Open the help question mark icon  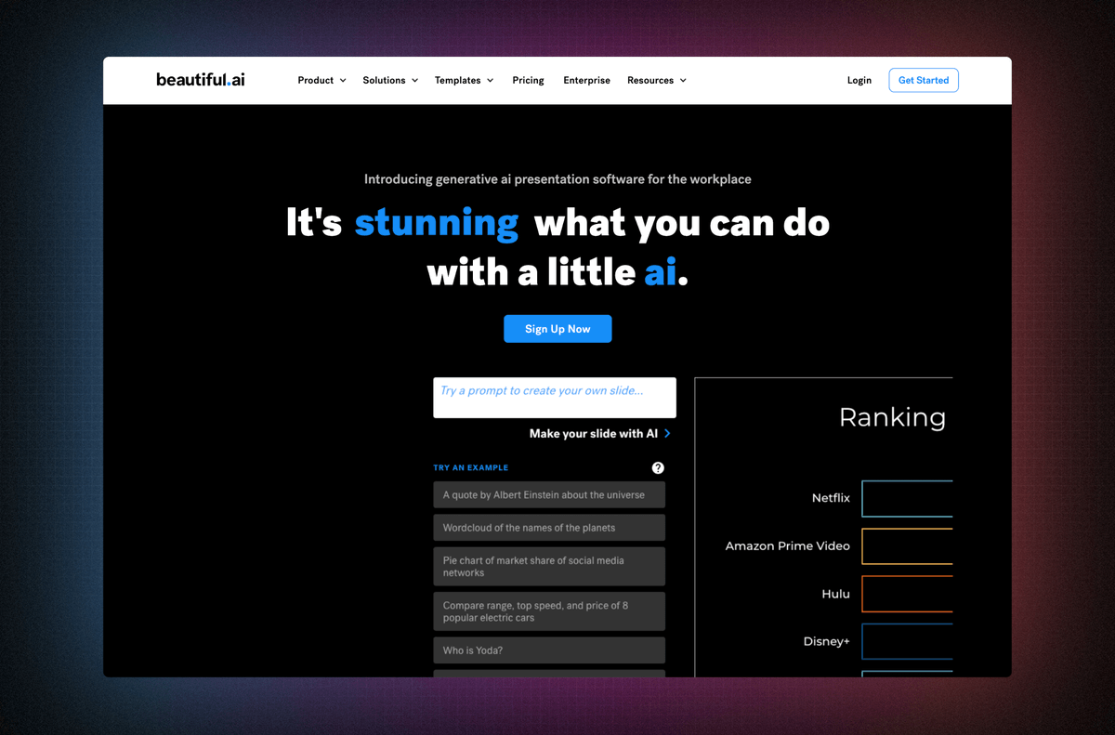[658, 467]
